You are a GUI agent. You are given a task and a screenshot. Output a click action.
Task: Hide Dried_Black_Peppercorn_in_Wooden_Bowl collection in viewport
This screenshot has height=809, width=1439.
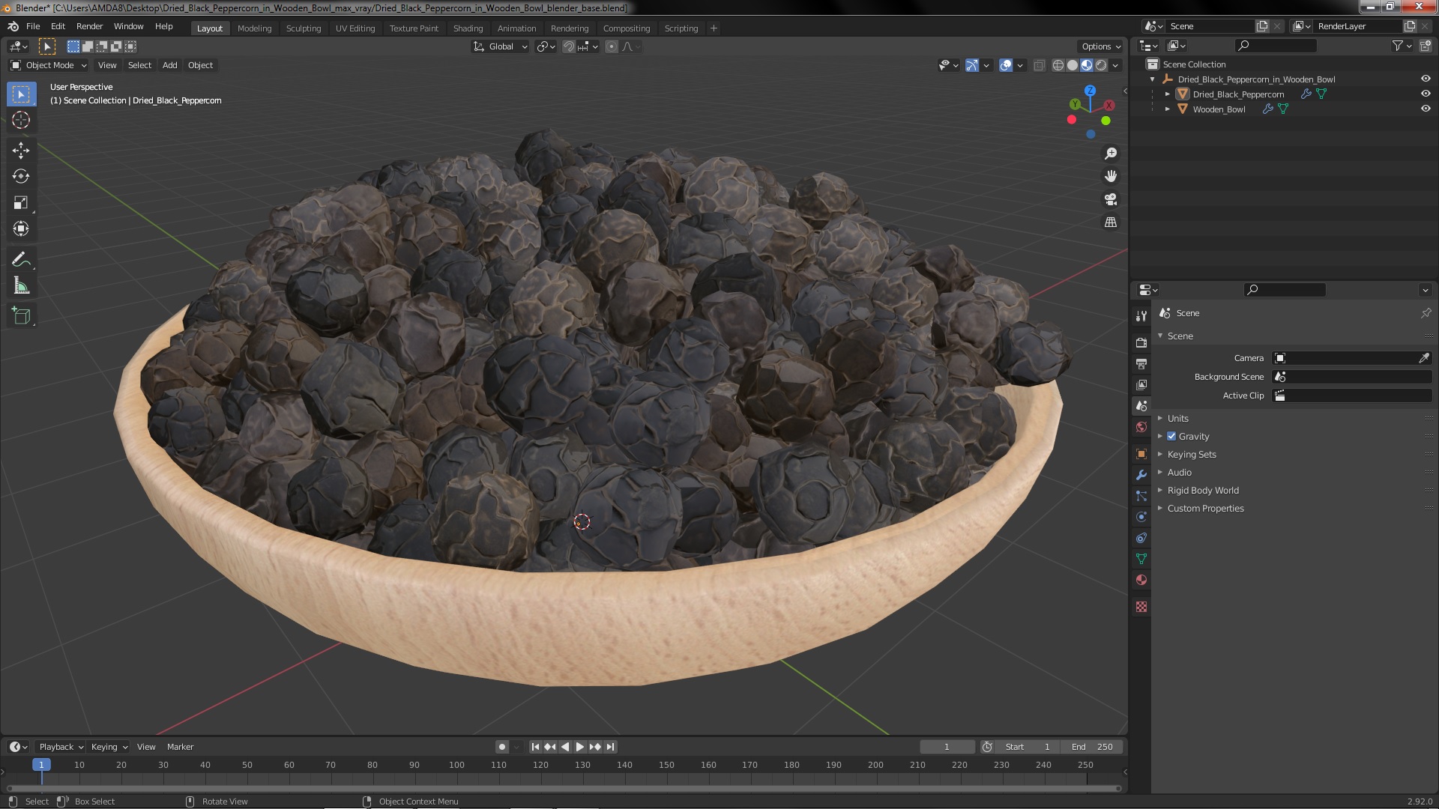click(x=1425, y=79)
